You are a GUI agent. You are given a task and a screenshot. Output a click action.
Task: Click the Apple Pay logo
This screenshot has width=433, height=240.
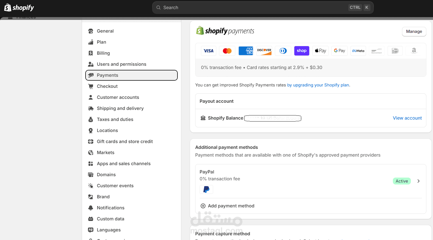[320, 51]
